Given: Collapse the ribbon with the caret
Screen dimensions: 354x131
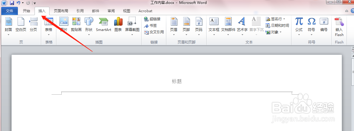Looking at the screenshot, I should pos(347,11).
